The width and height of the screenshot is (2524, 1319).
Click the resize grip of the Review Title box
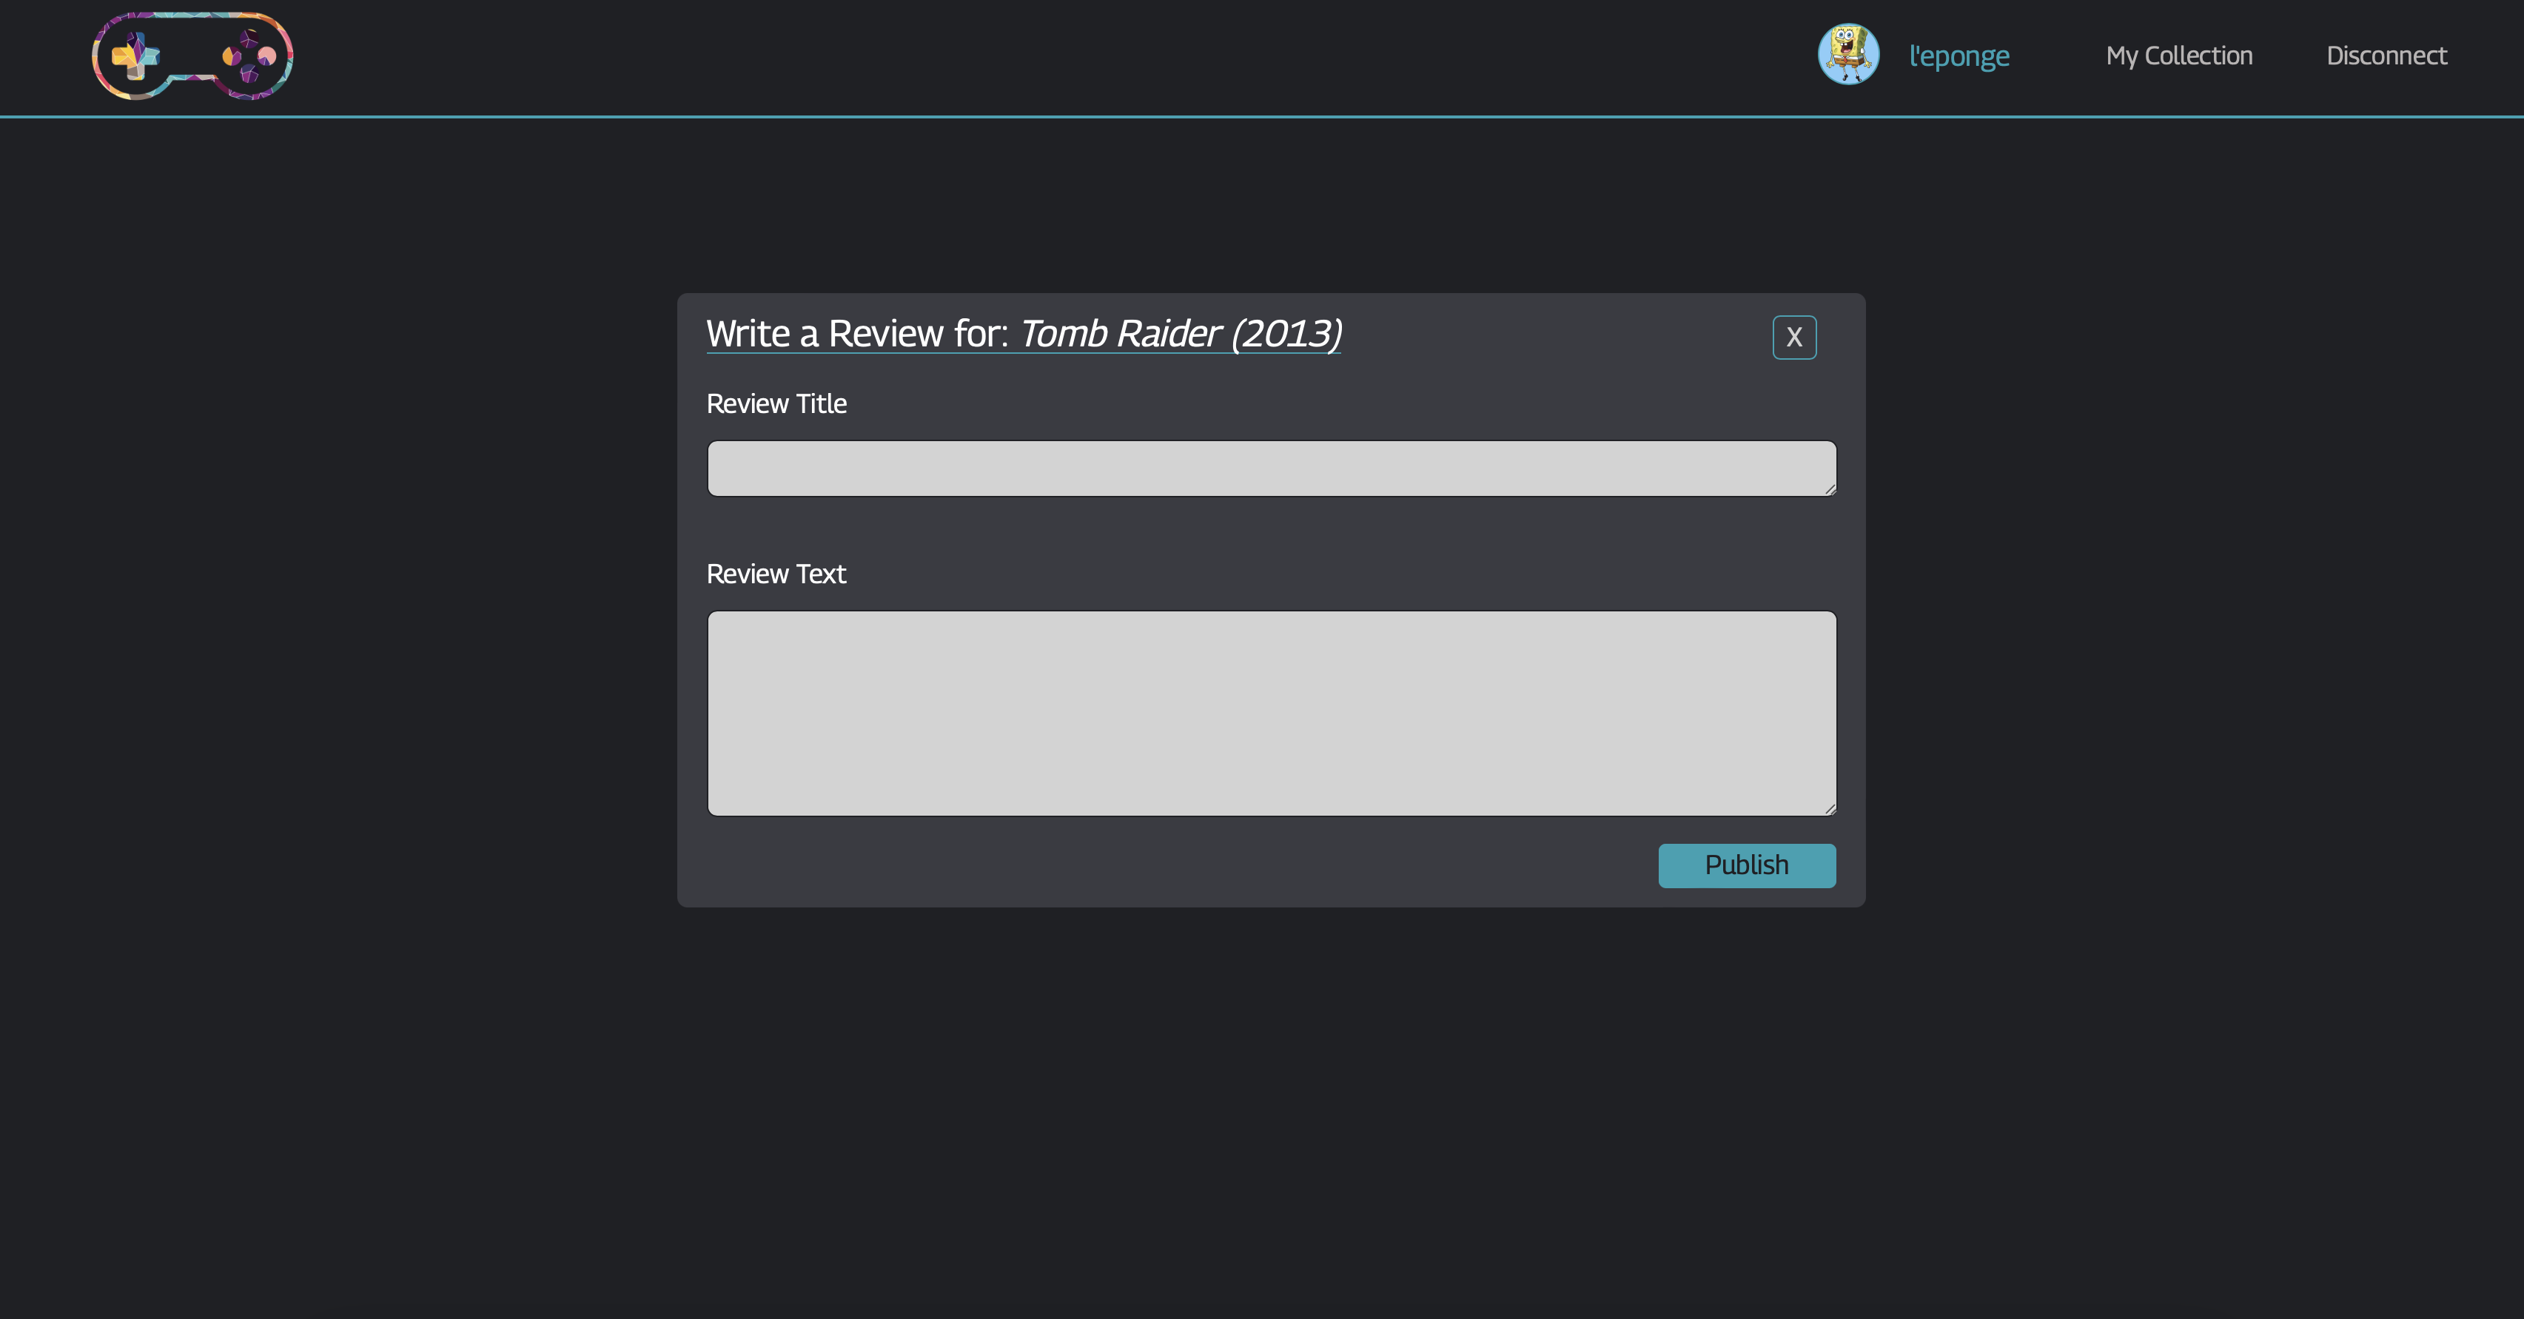[1829, 490]
